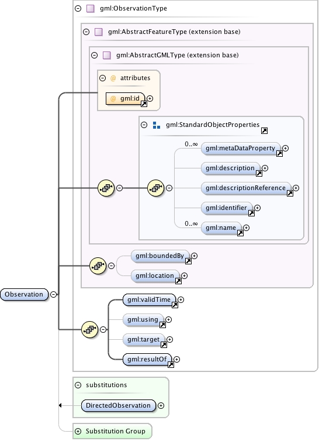This screenshot has height=441, width=319.
Task: Collapse the gml:ObservationType box
Action: 78,8
